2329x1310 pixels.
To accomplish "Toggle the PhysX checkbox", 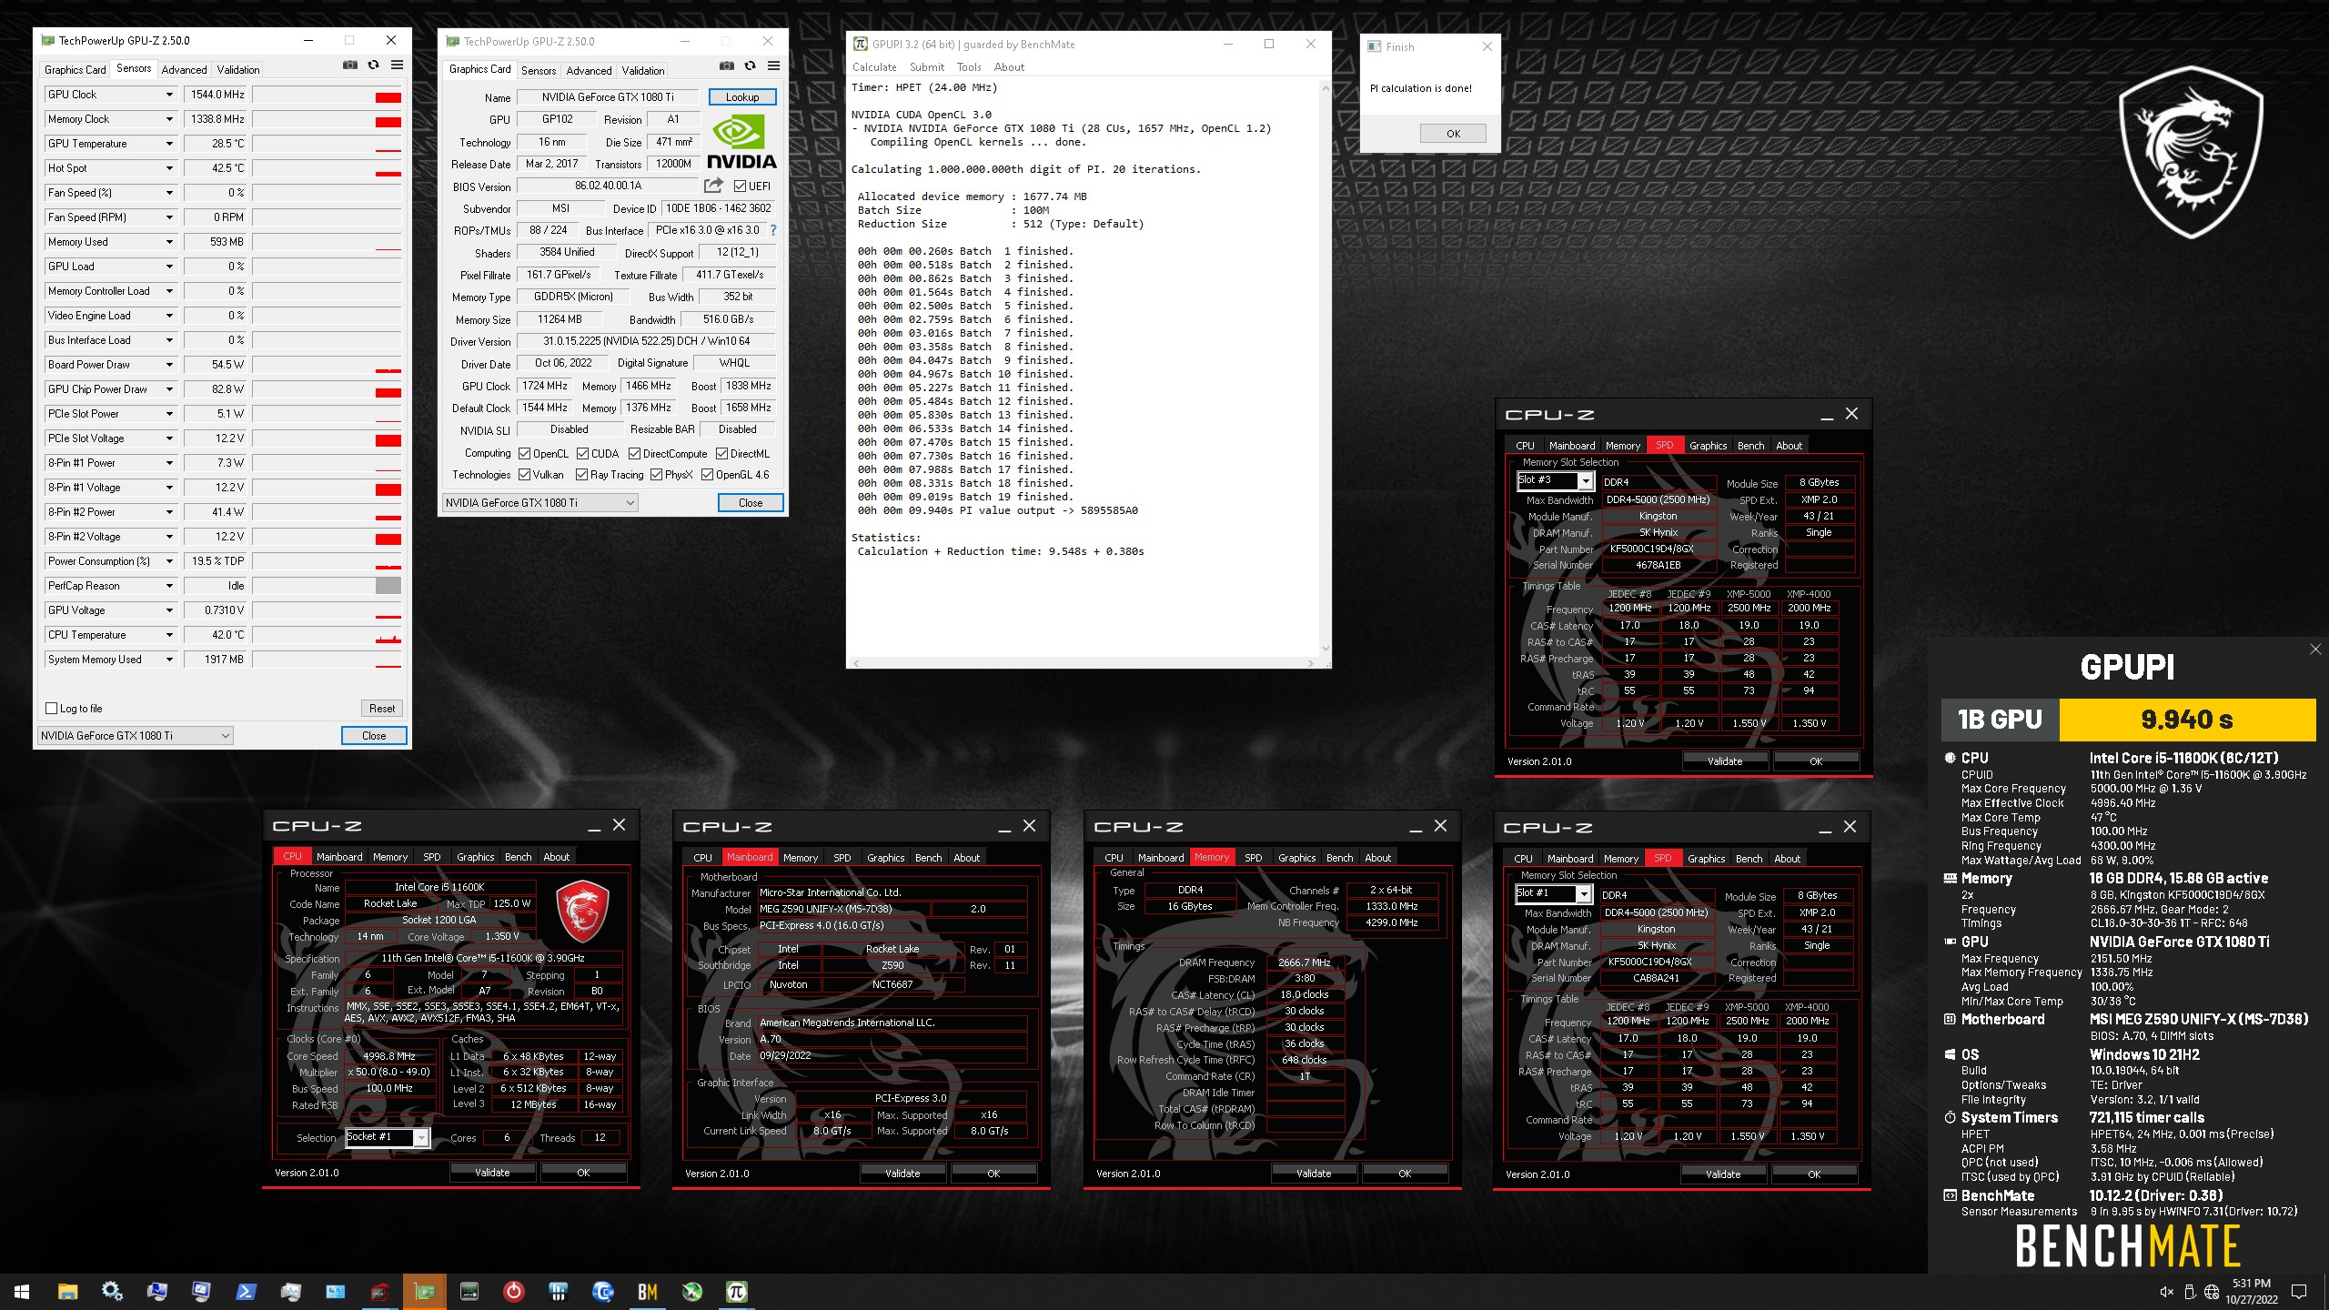I will point(656,475).
